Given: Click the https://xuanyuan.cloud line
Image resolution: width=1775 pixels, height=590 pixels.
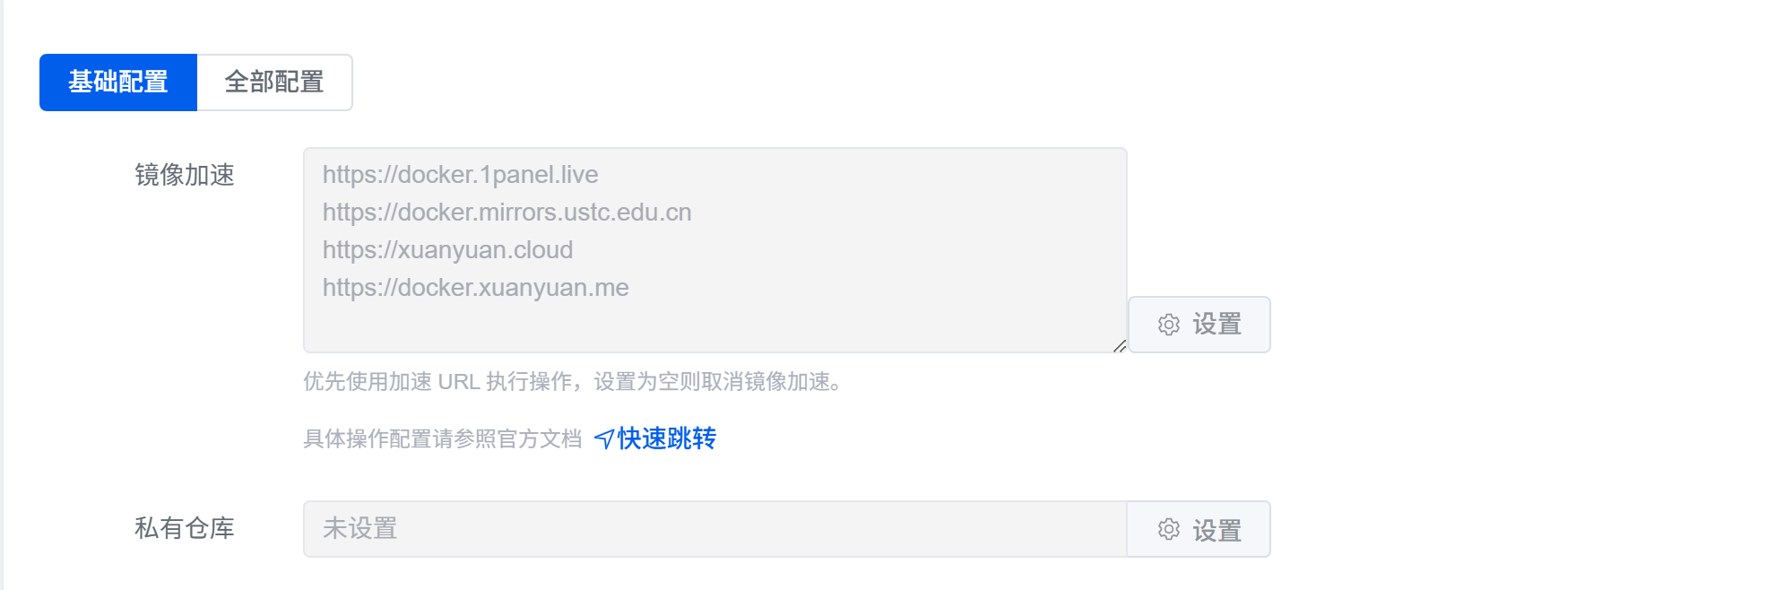Looking at the screenshot, I should click(447, 250).
